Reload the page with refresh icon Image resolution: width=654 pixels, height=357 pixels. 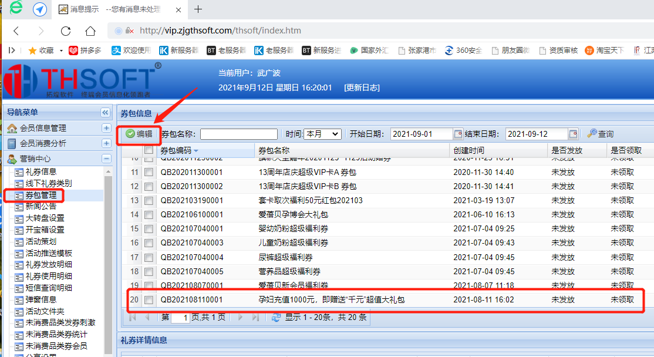pyautogui.click(x=66, y=31)
